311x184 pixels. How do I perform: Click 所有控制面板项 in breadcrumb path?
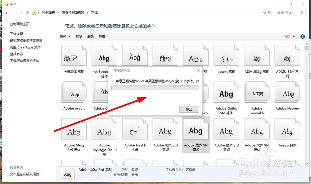click(x=73, y=13)
